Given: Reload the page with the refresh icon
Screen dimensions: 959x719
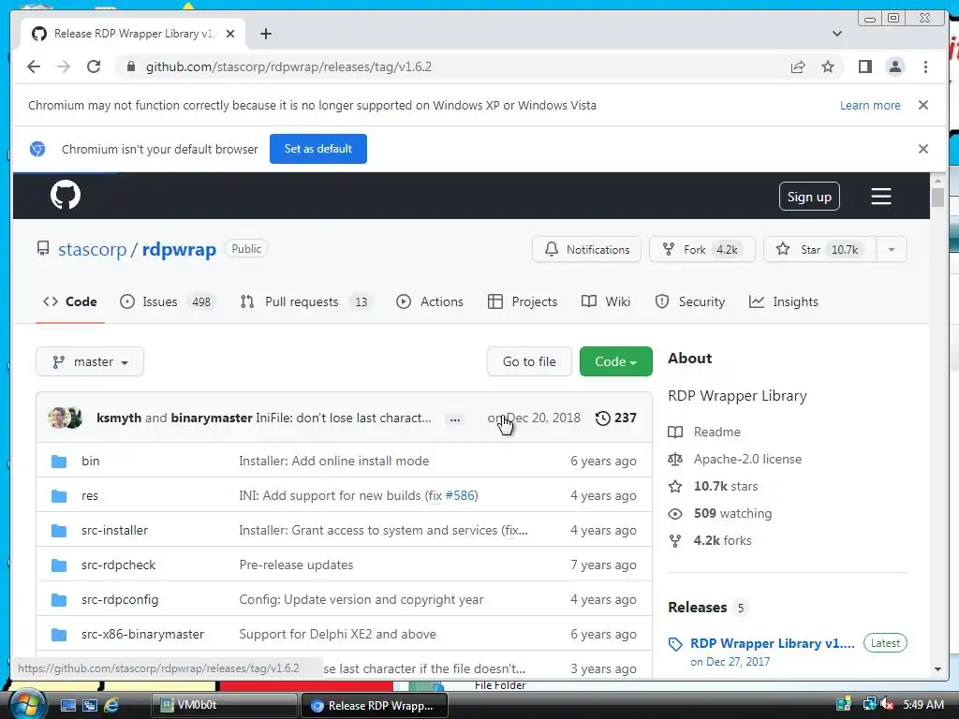Looking at the screenshot, I should coord(94,66).
